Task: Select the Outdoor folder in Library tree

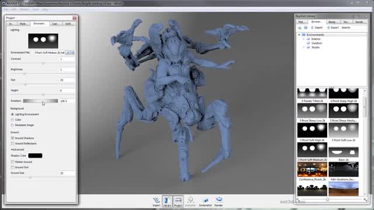Action: pos(317,43)
